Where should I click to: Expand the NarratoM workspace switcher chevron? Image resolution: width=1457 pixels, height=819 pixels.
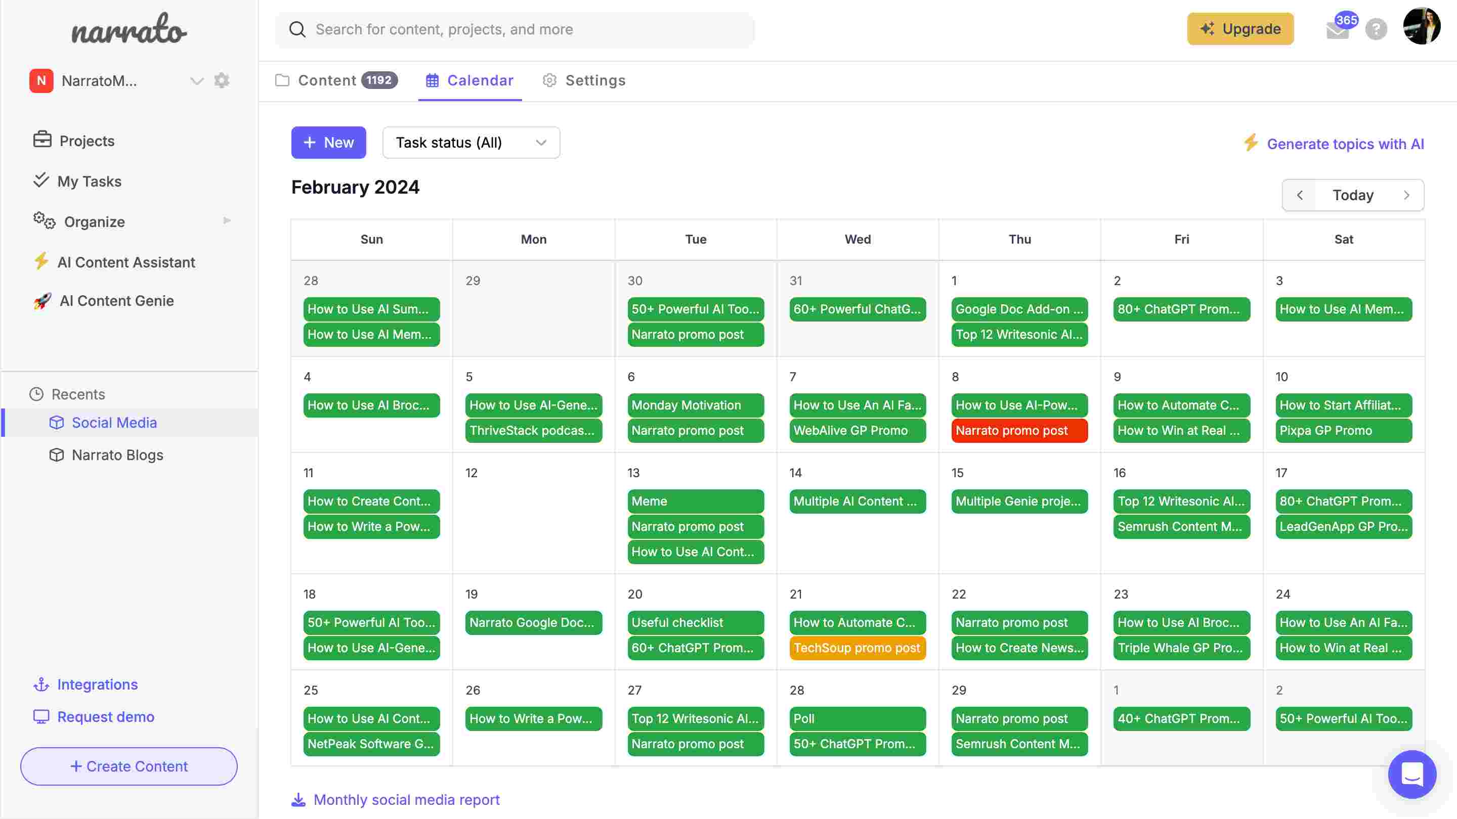pyautogui.click(x=196, y=81)
